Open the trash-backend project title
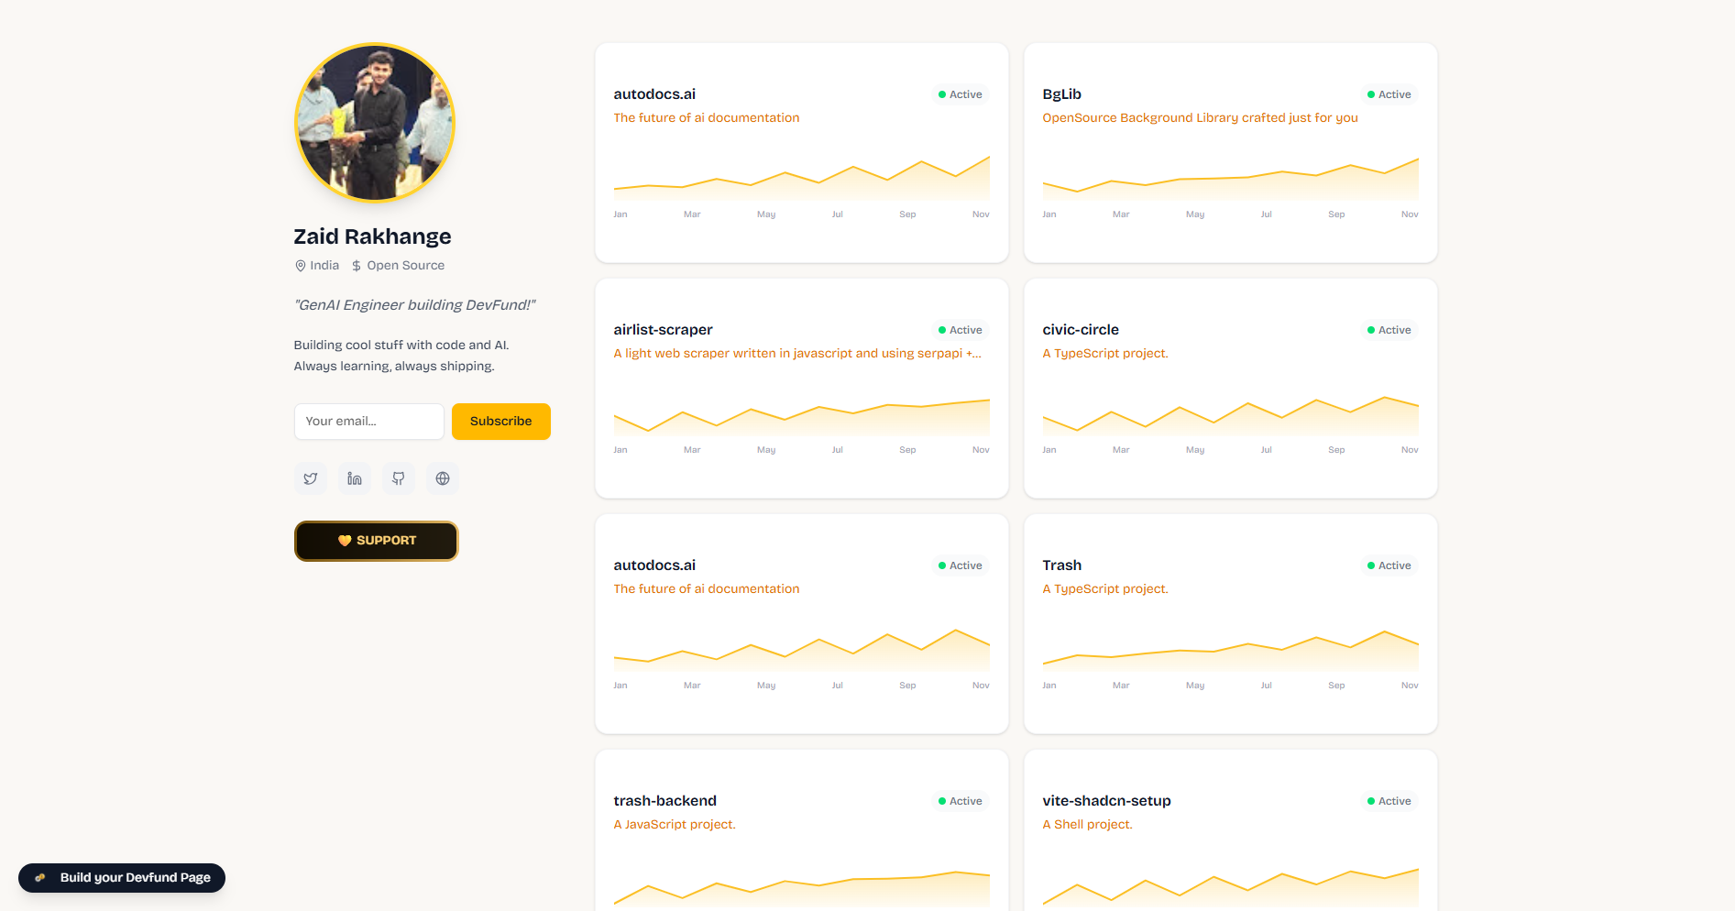This screenshot has height=911, width=1735. pos(664,801)
